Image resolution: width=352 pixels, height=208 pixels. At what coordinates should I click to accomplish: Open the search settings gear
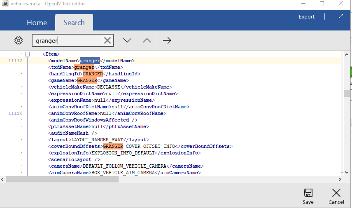(18, 40)
